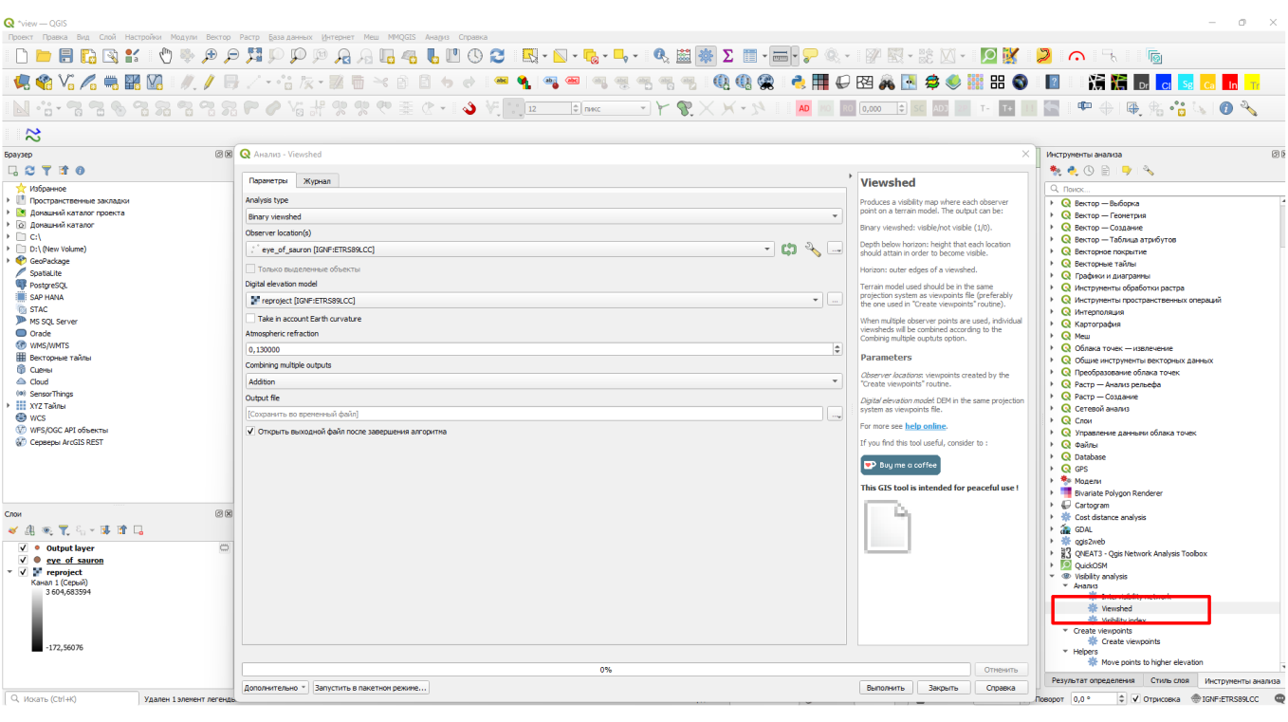The image size is (1288, 722).
Task: Open layer styling brush in Layers panel
Action: pos(13,530)
